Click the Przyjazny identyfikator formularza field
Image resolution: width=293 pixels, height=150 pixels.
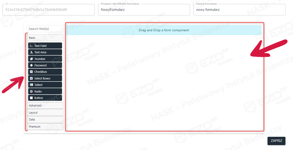144,10
